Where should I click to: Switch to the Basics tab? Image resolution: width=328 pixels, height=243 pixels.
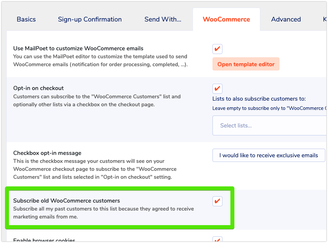pos(26,19)
